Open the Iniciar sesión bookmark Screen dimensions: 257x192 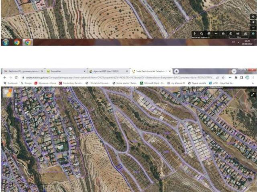(125, 83)
